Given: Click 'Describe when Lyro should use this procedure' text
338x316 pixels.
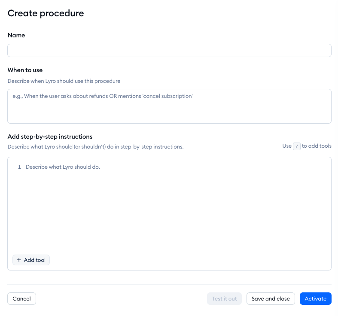Looking at the screenshot, I should (x=64, y=81).
